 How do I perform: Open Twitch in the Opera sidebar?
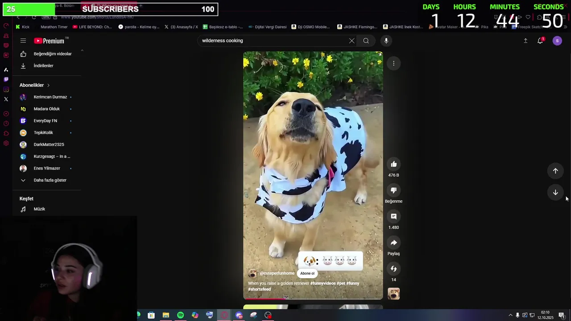tap(6, 79)
